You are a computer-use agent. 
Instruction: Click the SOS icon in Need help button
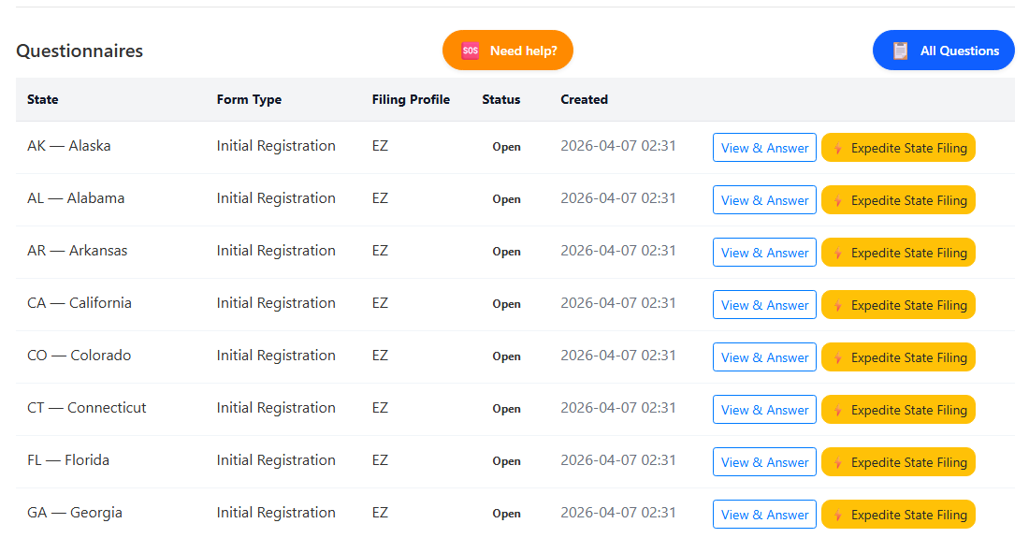[470, 51]
